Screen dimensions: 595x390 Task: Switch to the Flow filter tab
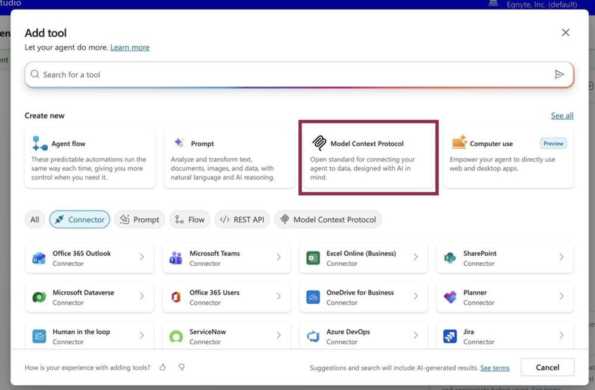(x=189, y=219)
